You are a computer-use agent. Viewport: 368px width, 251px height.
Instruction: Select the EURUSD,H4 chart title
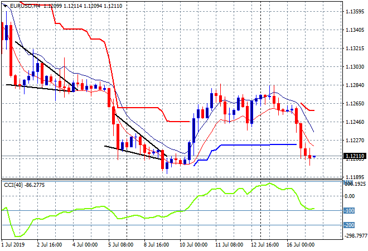click(25, 6)
